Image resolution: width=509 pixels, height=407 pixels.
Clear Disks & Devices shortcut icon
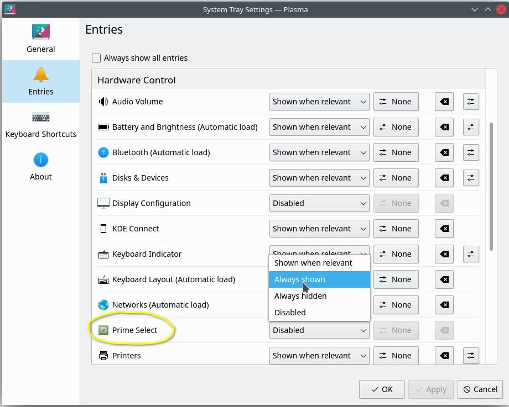[444, 178]
